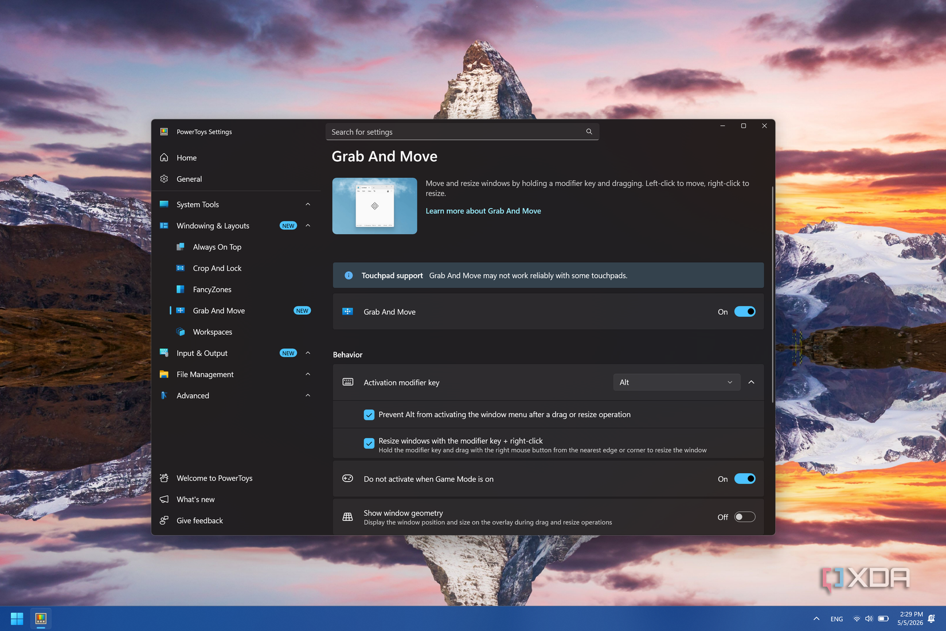Click the Behavior section heading
Viewport: 946px width, 631px height.
[348, 355]
